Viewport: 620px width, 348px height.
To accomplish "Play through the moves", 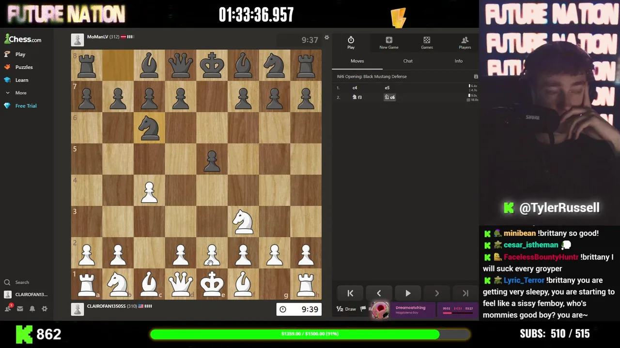I will coord(408,293).
